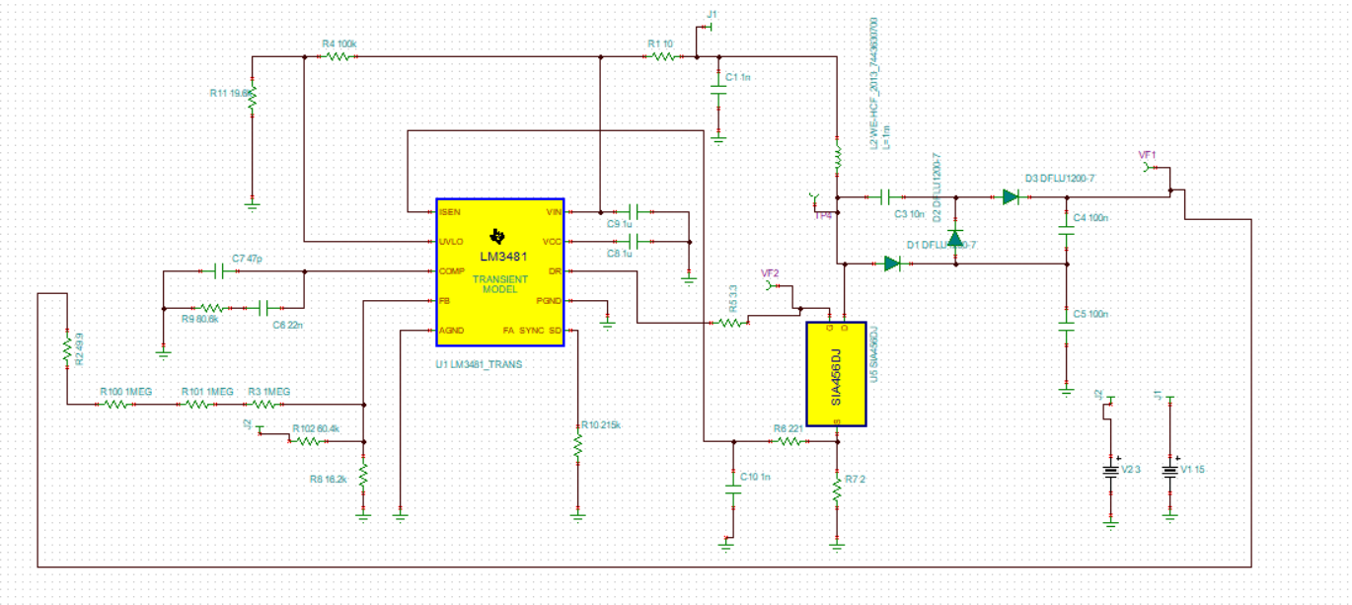Click the U1 LM3481_TRANS label
This screenshot has height=605, width=1352.
pyautogui.click(x=480, y=364)
